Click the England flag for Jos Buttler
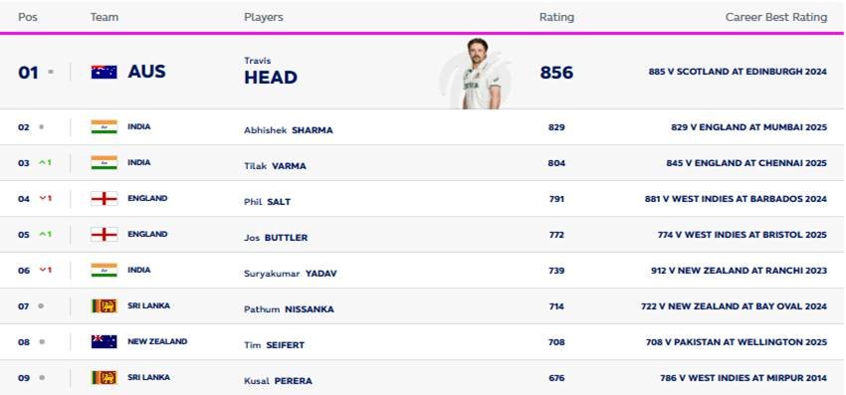This screenshot has height=395, width=846. (x=105, y=234)
